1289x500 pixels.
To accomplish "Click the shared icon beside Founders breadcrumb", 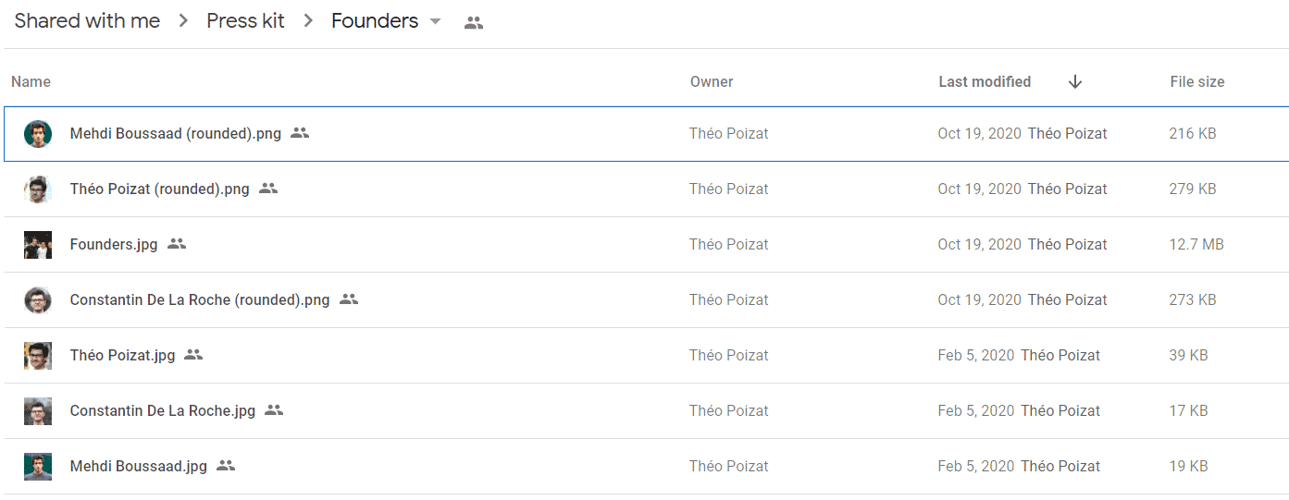I will 474,23.
